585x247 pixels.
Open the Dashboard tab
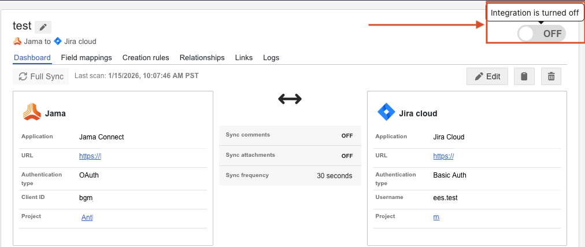click(x=32, y=57)
